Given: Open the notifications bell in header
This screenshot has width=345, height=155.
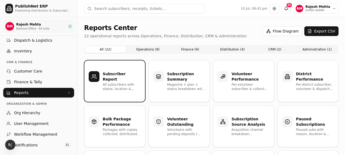Looking at the screenshot, I should pyautogui.click(x=286, y=9).
